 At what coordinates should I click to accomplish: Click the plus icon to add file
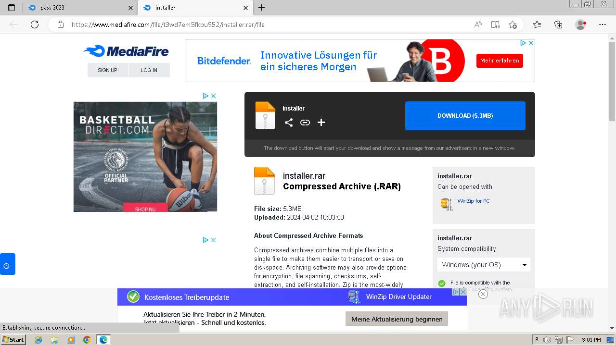[x=321, y=123]
